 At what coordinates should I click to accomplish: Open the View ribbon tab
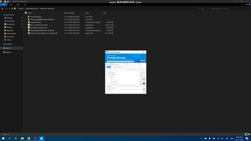[x=25, y=5]
